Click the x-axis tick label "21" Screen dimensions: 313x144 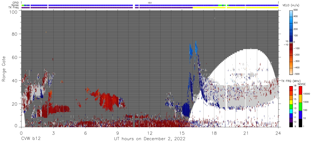[x=246, y=133]
